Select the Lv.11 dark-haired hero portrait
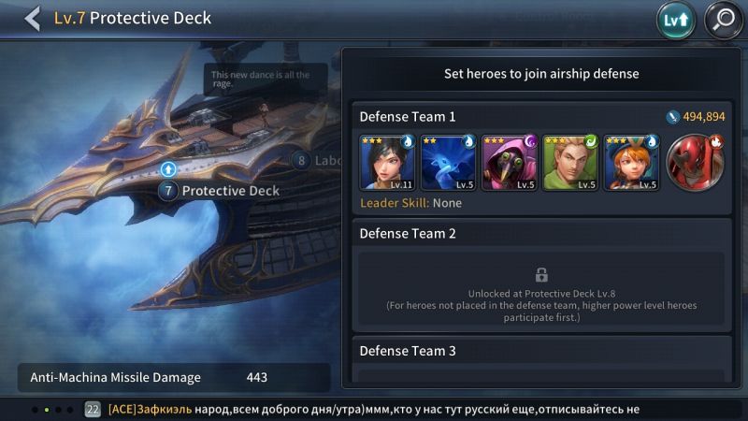The height and width of the screenshot is (421, 748). tap(387, 163)
